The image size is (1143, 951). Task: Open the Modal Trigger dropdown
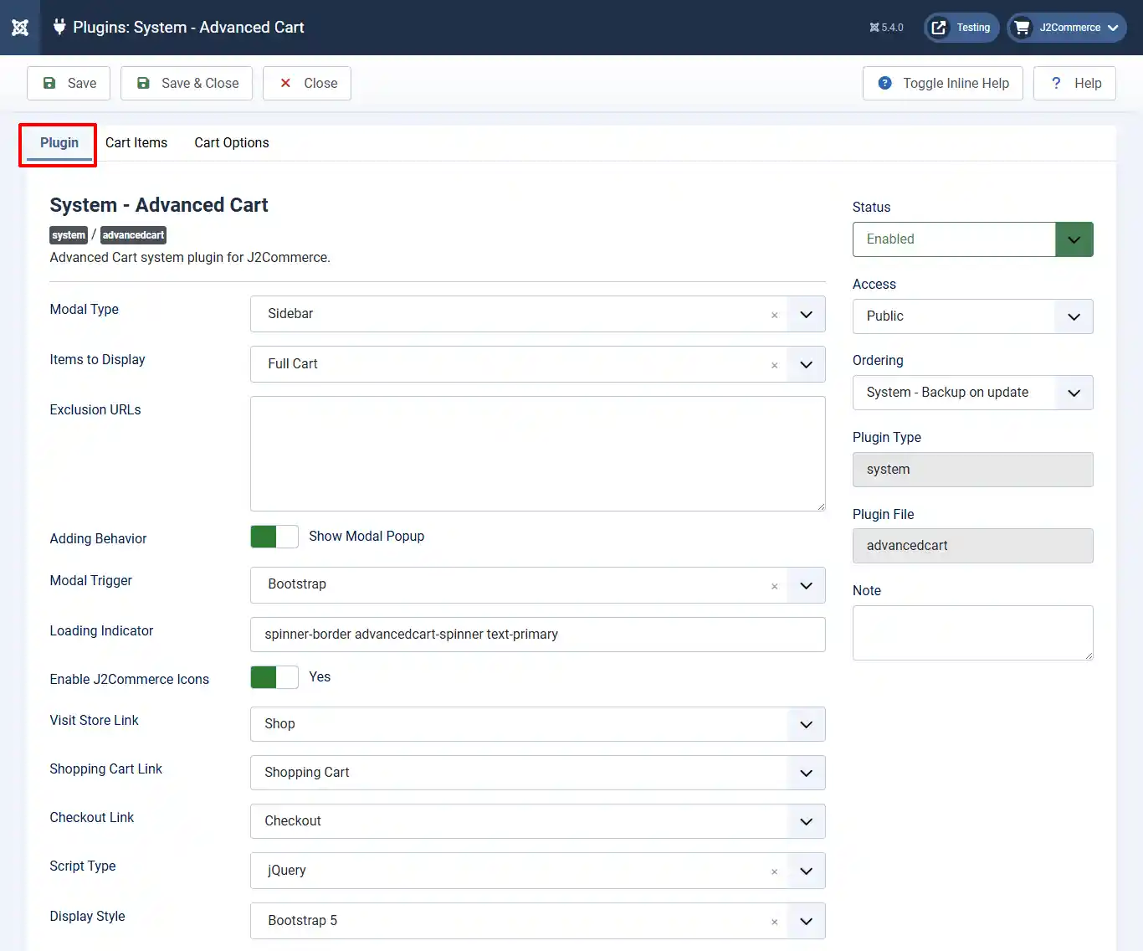tap(806, 586)
